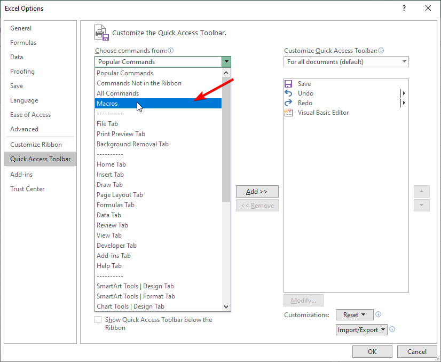Select Print Preview Tab option
The height and width of the screenshot is (362, 441).
(x=159, y=134)
